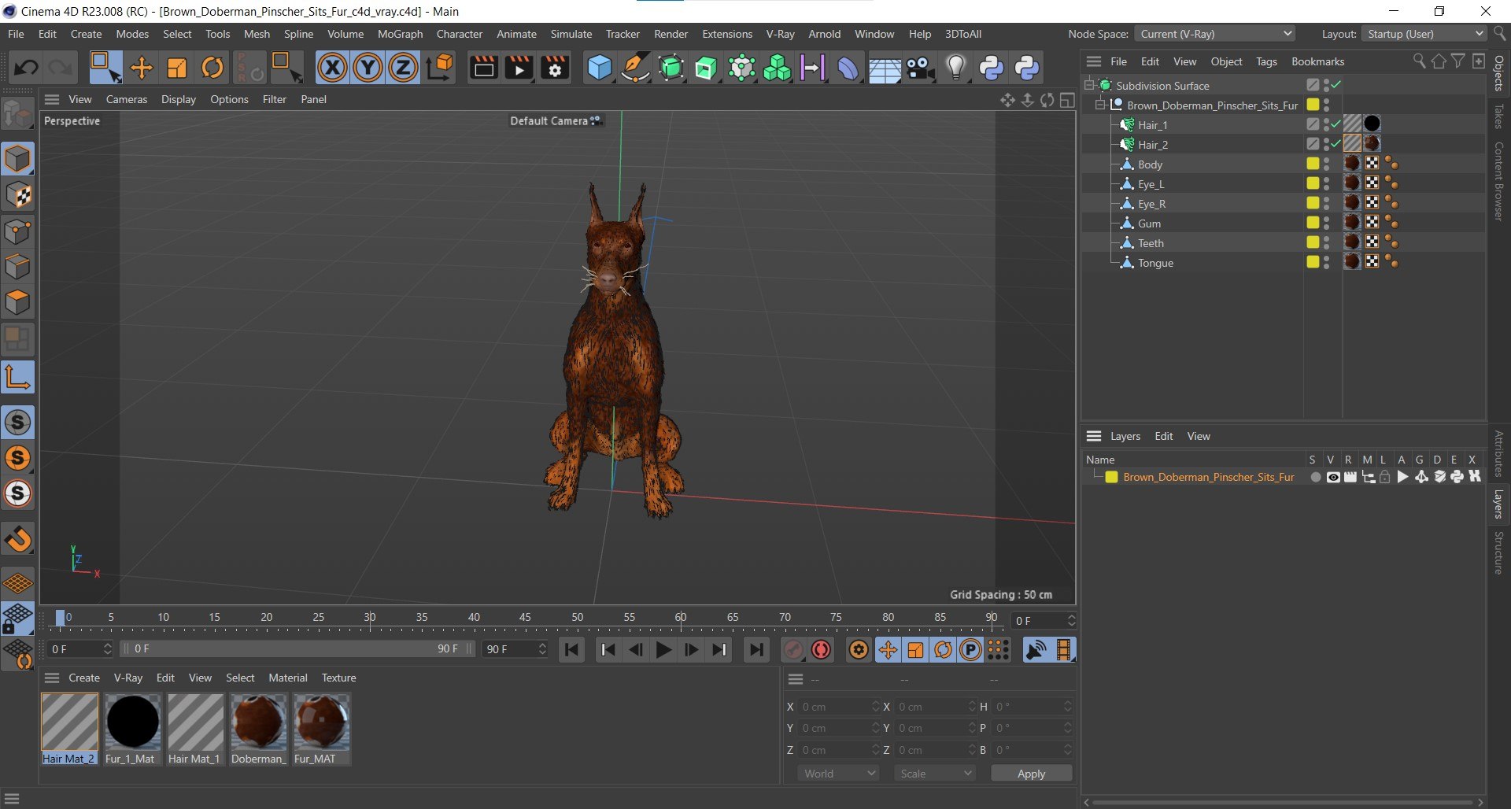Click Body object's yellow layer swatch
The image size is (1511, 809).
pos(1313,164)
